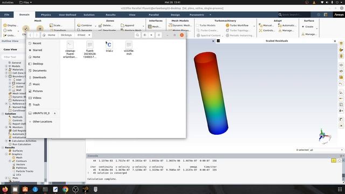Click the show applications grid icon
Screen dimensions: 345x194
340,189
